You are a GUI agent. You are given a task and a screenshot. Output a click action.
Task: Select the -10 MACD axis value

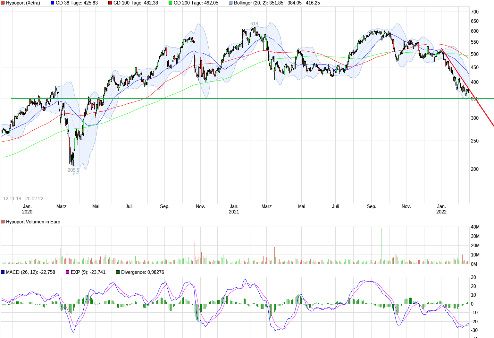point(474,313)
